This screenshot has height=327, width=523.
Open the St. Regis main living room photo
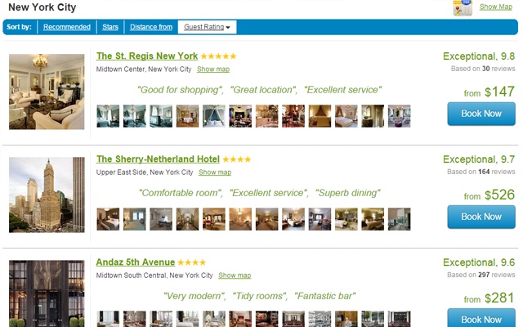click(47, 92)
